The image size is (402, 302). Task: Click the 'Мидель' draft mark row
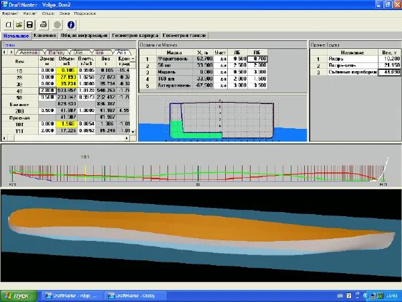tap(174, 72)
